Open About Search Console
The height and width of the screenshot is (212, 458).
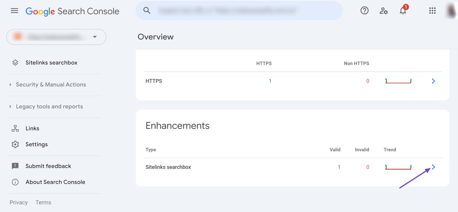click(55, 182)
